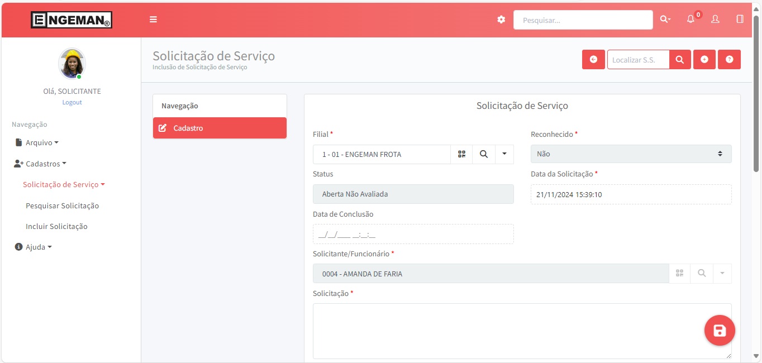Click the red help question mark button
The height and width of the screenshot is (363, 762).
coord(729,60)
